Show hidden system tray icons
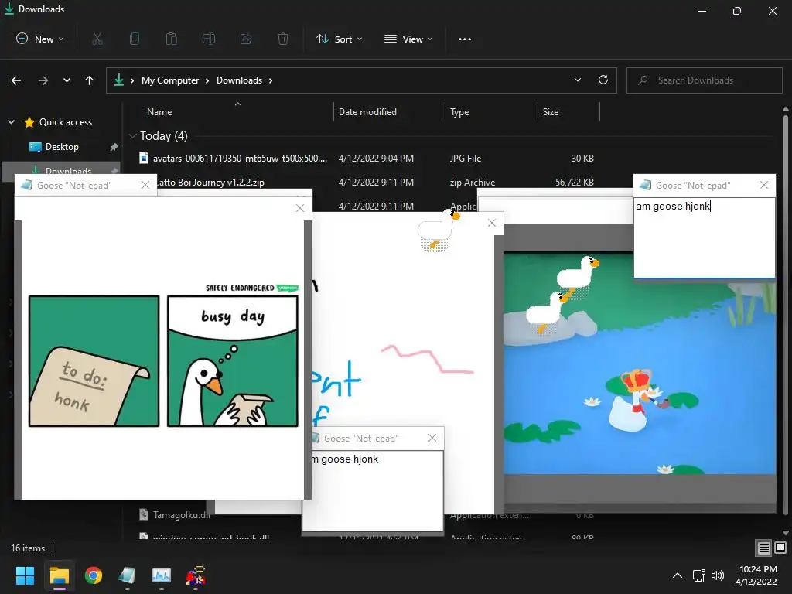 click(678, 575)
